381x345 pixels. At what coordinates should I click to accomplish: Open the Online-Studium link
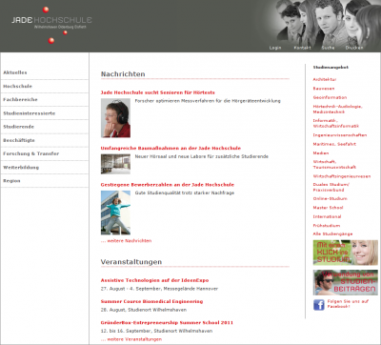(x=330, y=198)
